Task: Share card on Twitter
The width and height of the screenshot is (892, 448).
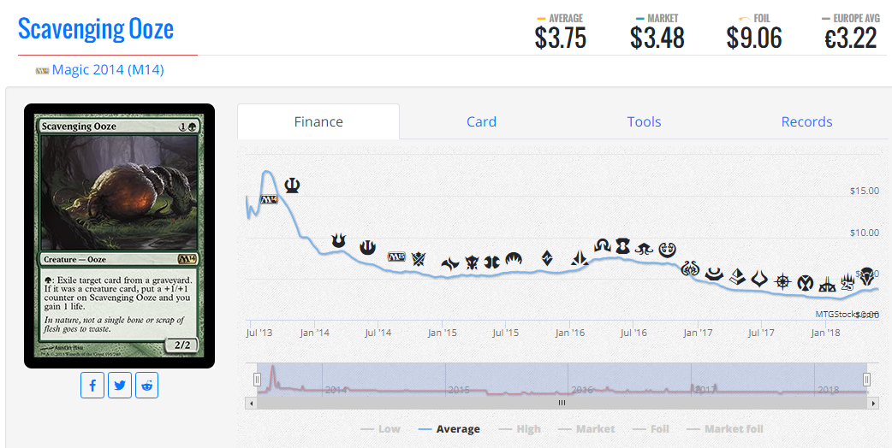Action: (120, 386)
